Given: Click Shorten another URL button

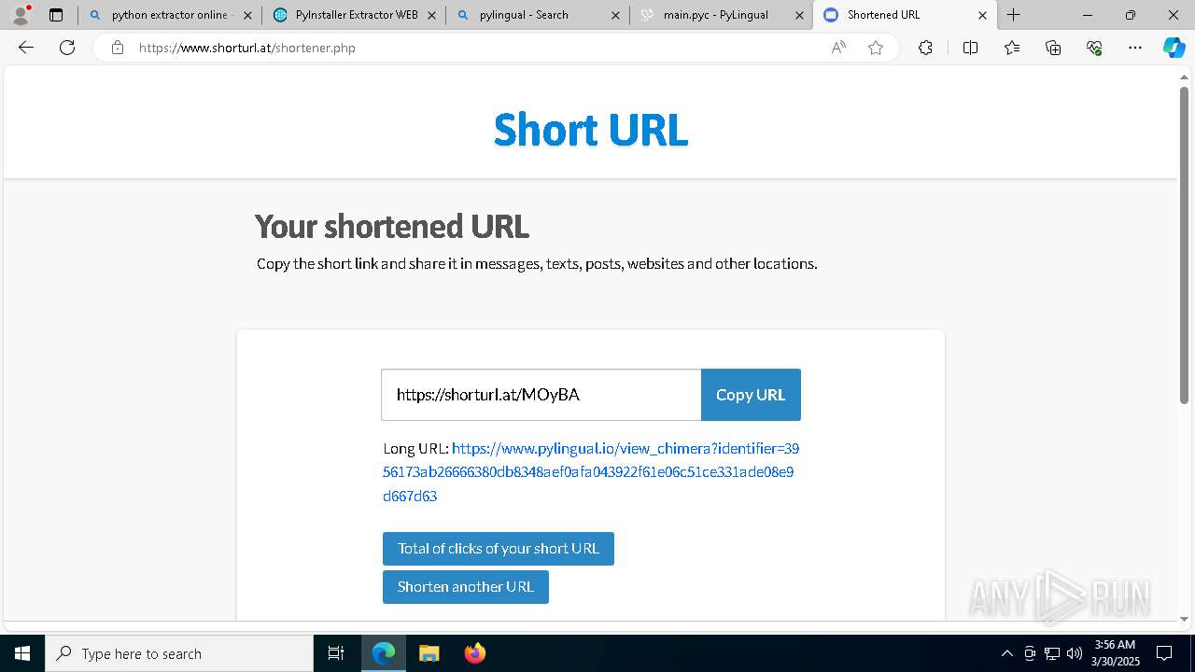Looking at the screenshot, I should click(466, 587).
